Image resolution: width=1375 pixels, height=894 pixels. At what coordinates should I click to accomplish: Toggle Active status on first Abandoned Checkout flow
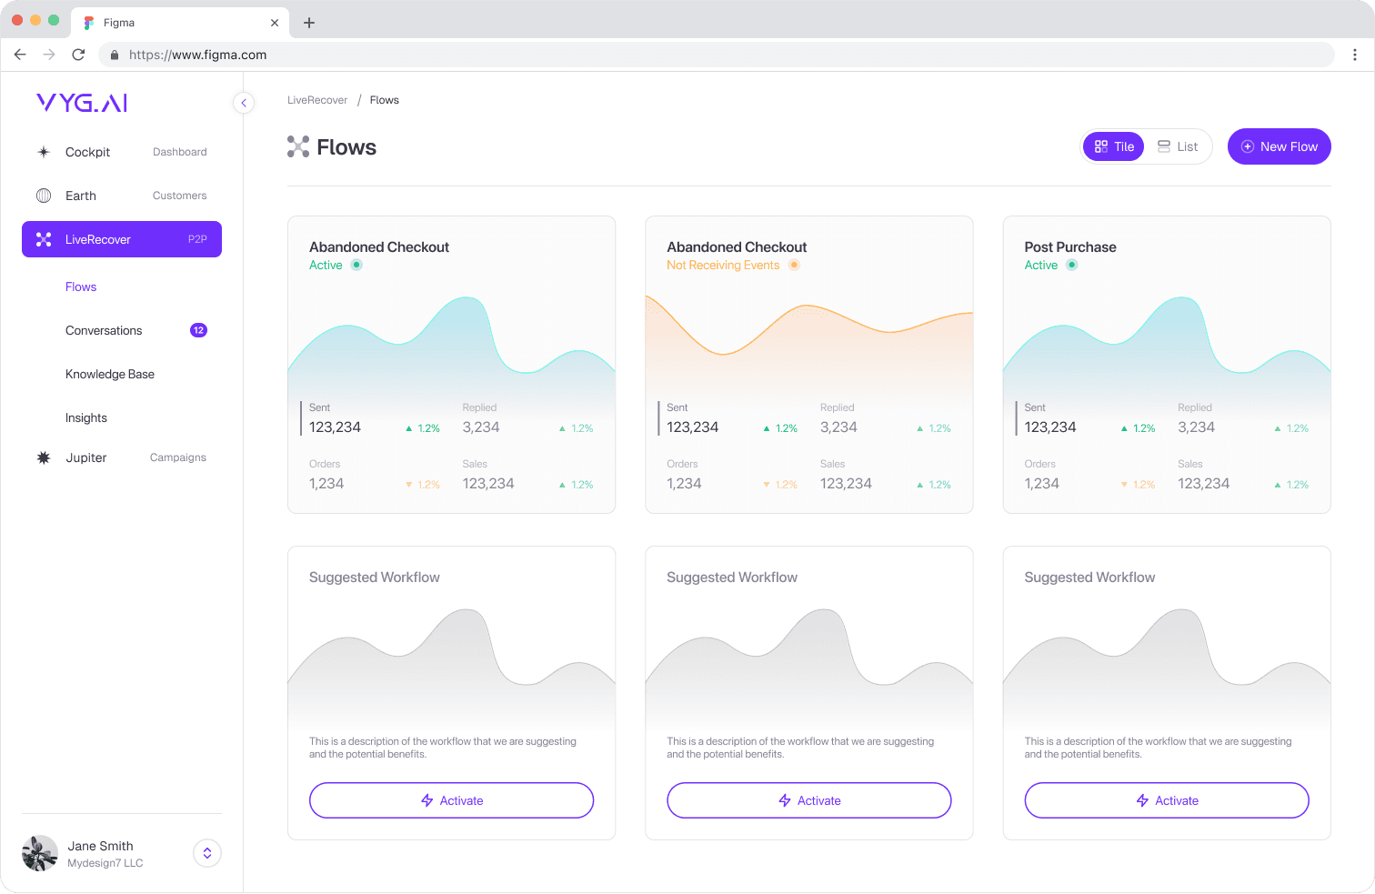point(356,265)
